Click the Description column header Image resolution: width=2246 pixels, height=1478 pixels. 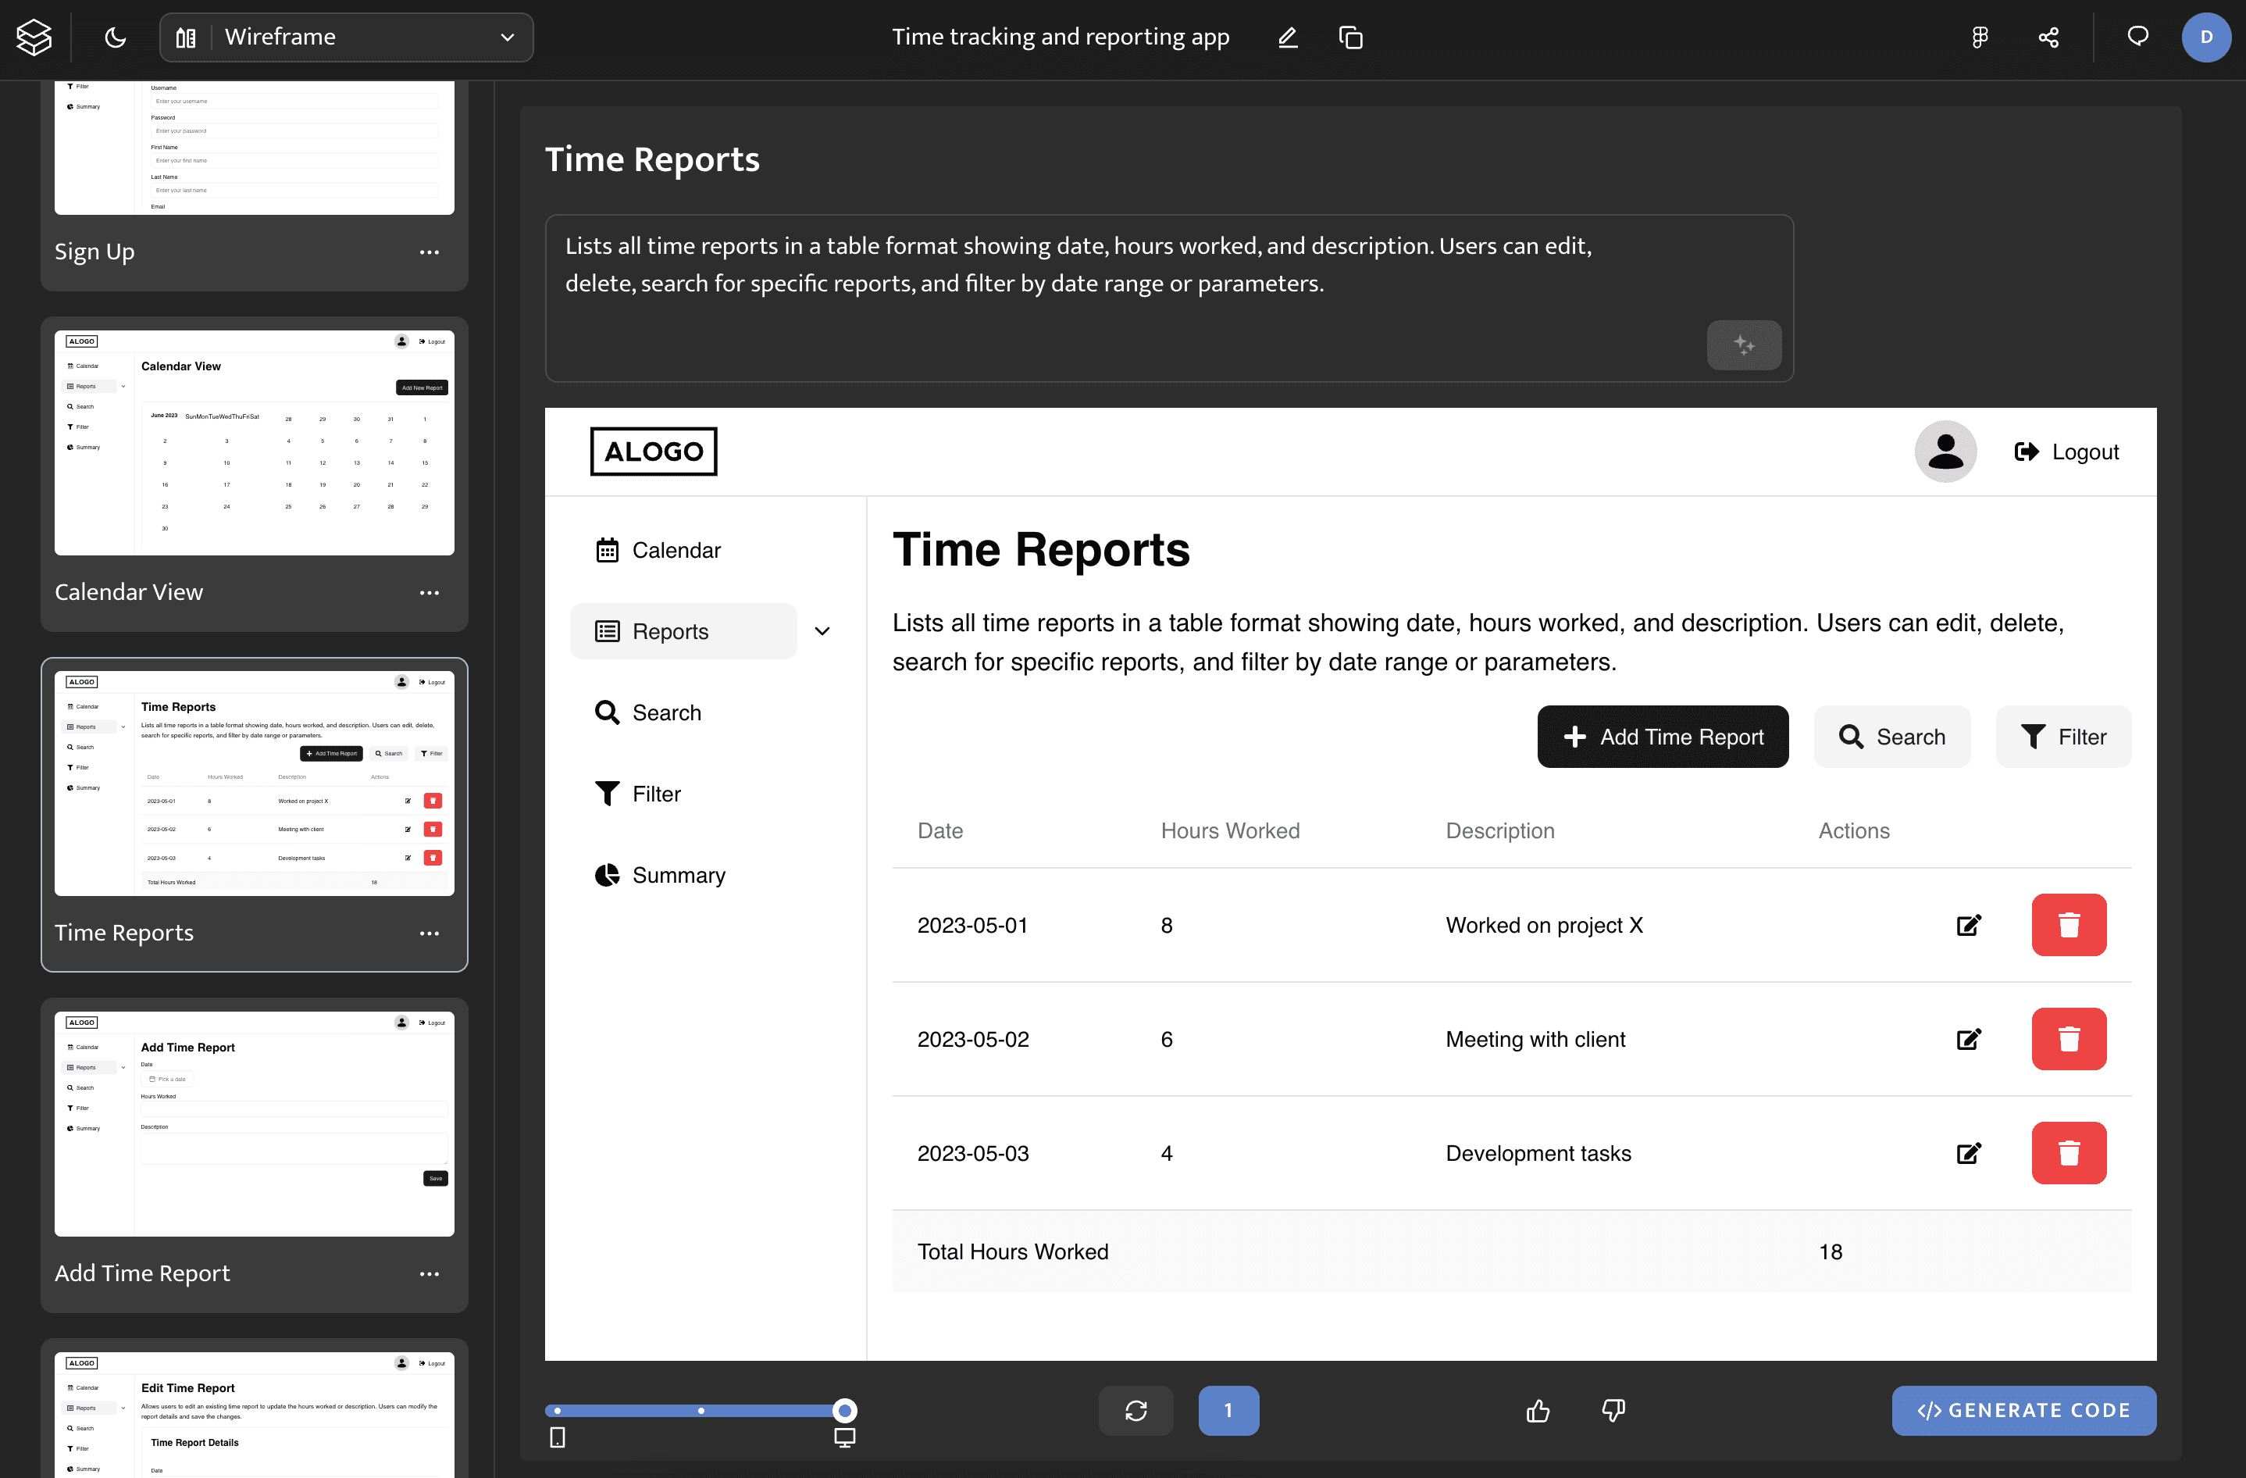(x=1499, y=830)
